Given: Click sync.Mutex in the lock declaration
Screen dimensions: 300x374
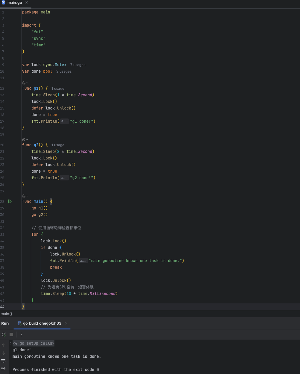Looking at the screenshot, I should point(55,65).
